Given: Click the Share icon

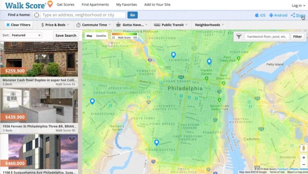Looking at the screenshot, I should point(293,15).
